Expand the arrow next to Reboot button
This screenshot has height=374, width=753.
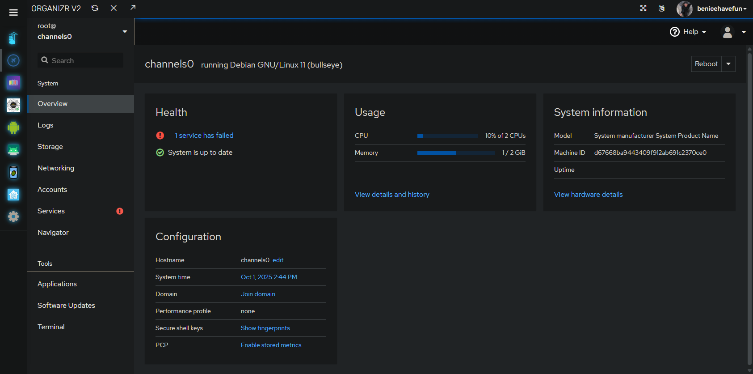point(728,64)
